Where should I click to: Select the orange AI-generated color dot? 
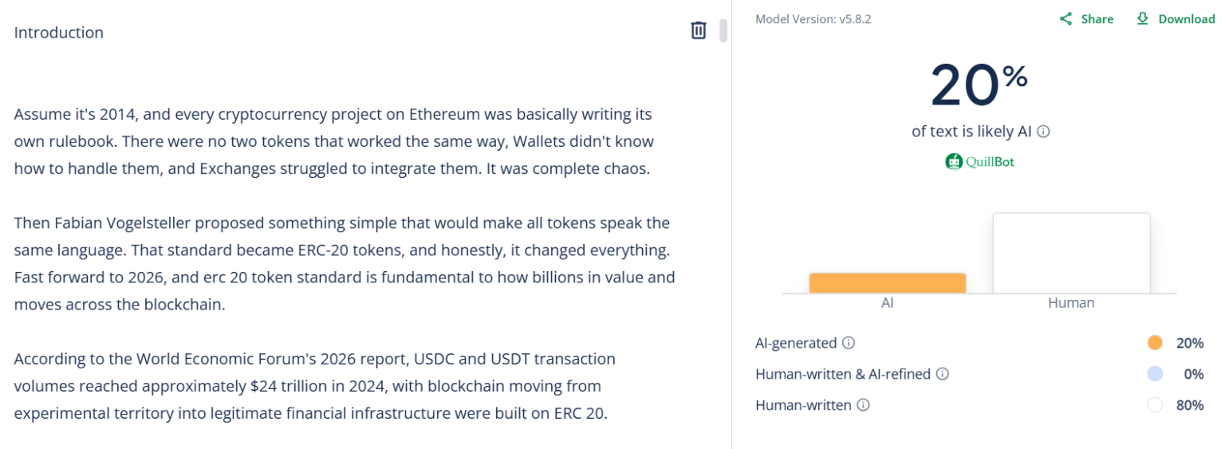coord(1154,343)
